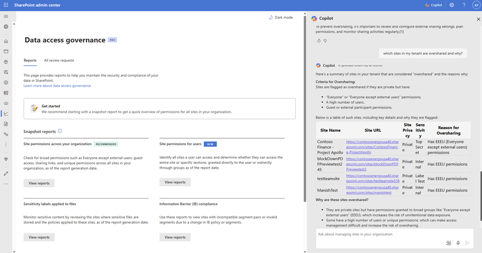Open the content services icon in the sidebar

coord(6,93)
